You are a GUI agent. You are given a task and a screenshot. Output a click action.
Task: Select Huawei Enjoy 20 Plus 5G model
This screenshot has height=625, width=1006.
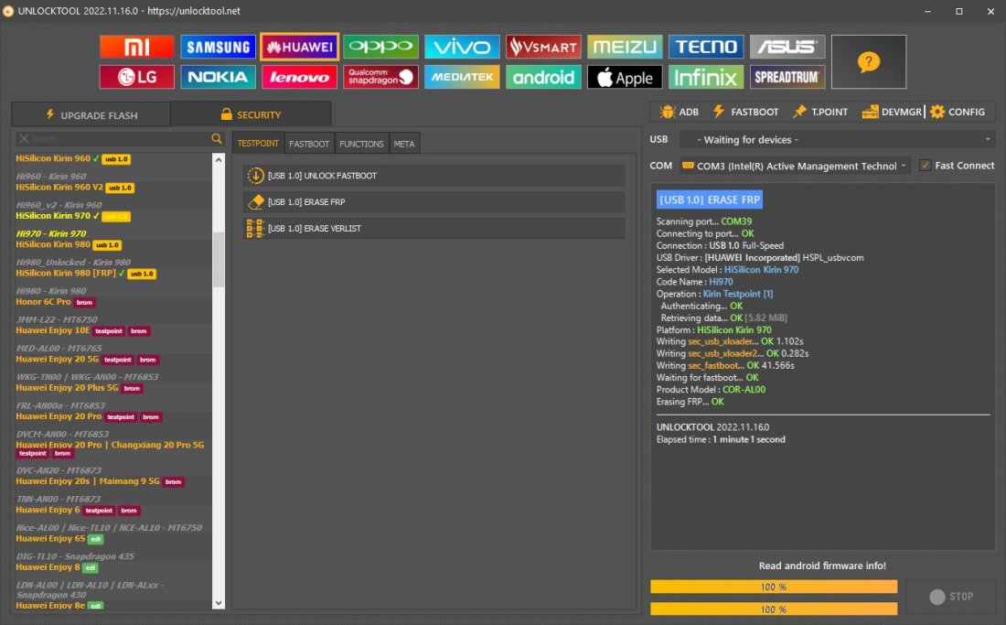click(x=67, y=388)
